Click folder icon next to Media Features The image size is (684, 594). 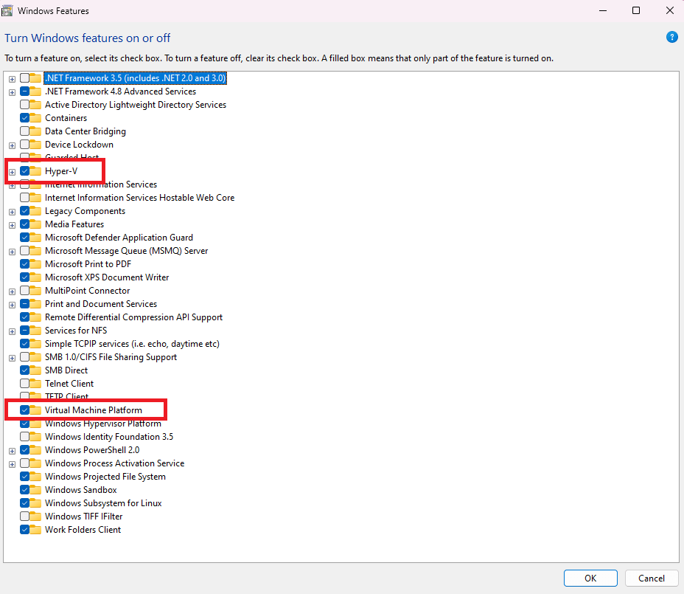point(36,224)
